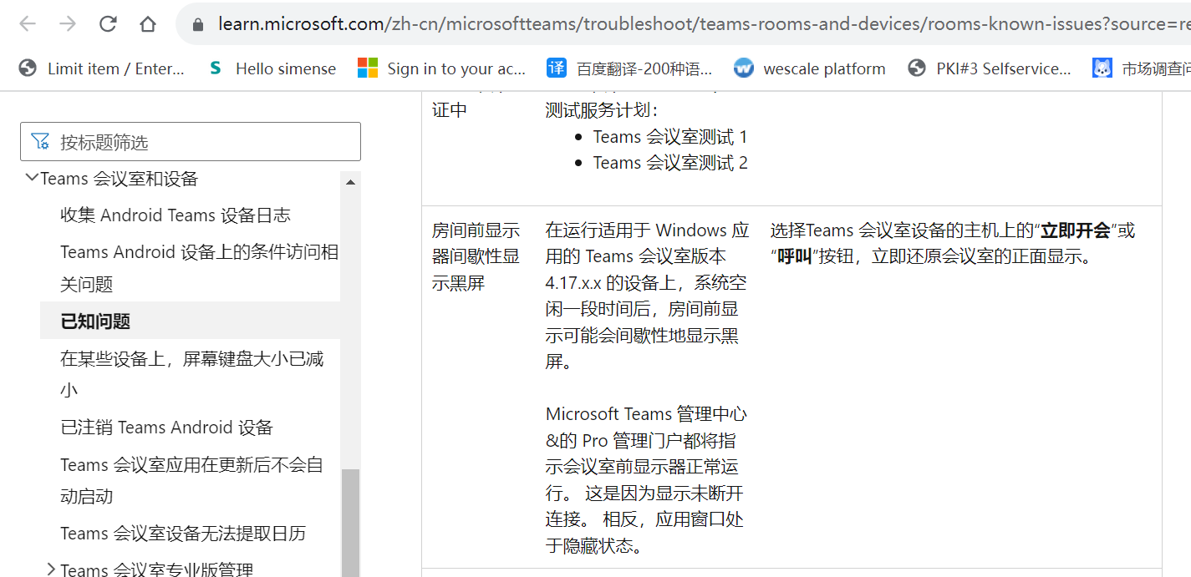Click the sidebar scrollbar up arrow
1191x577 pixels.
tap(350, 182)
